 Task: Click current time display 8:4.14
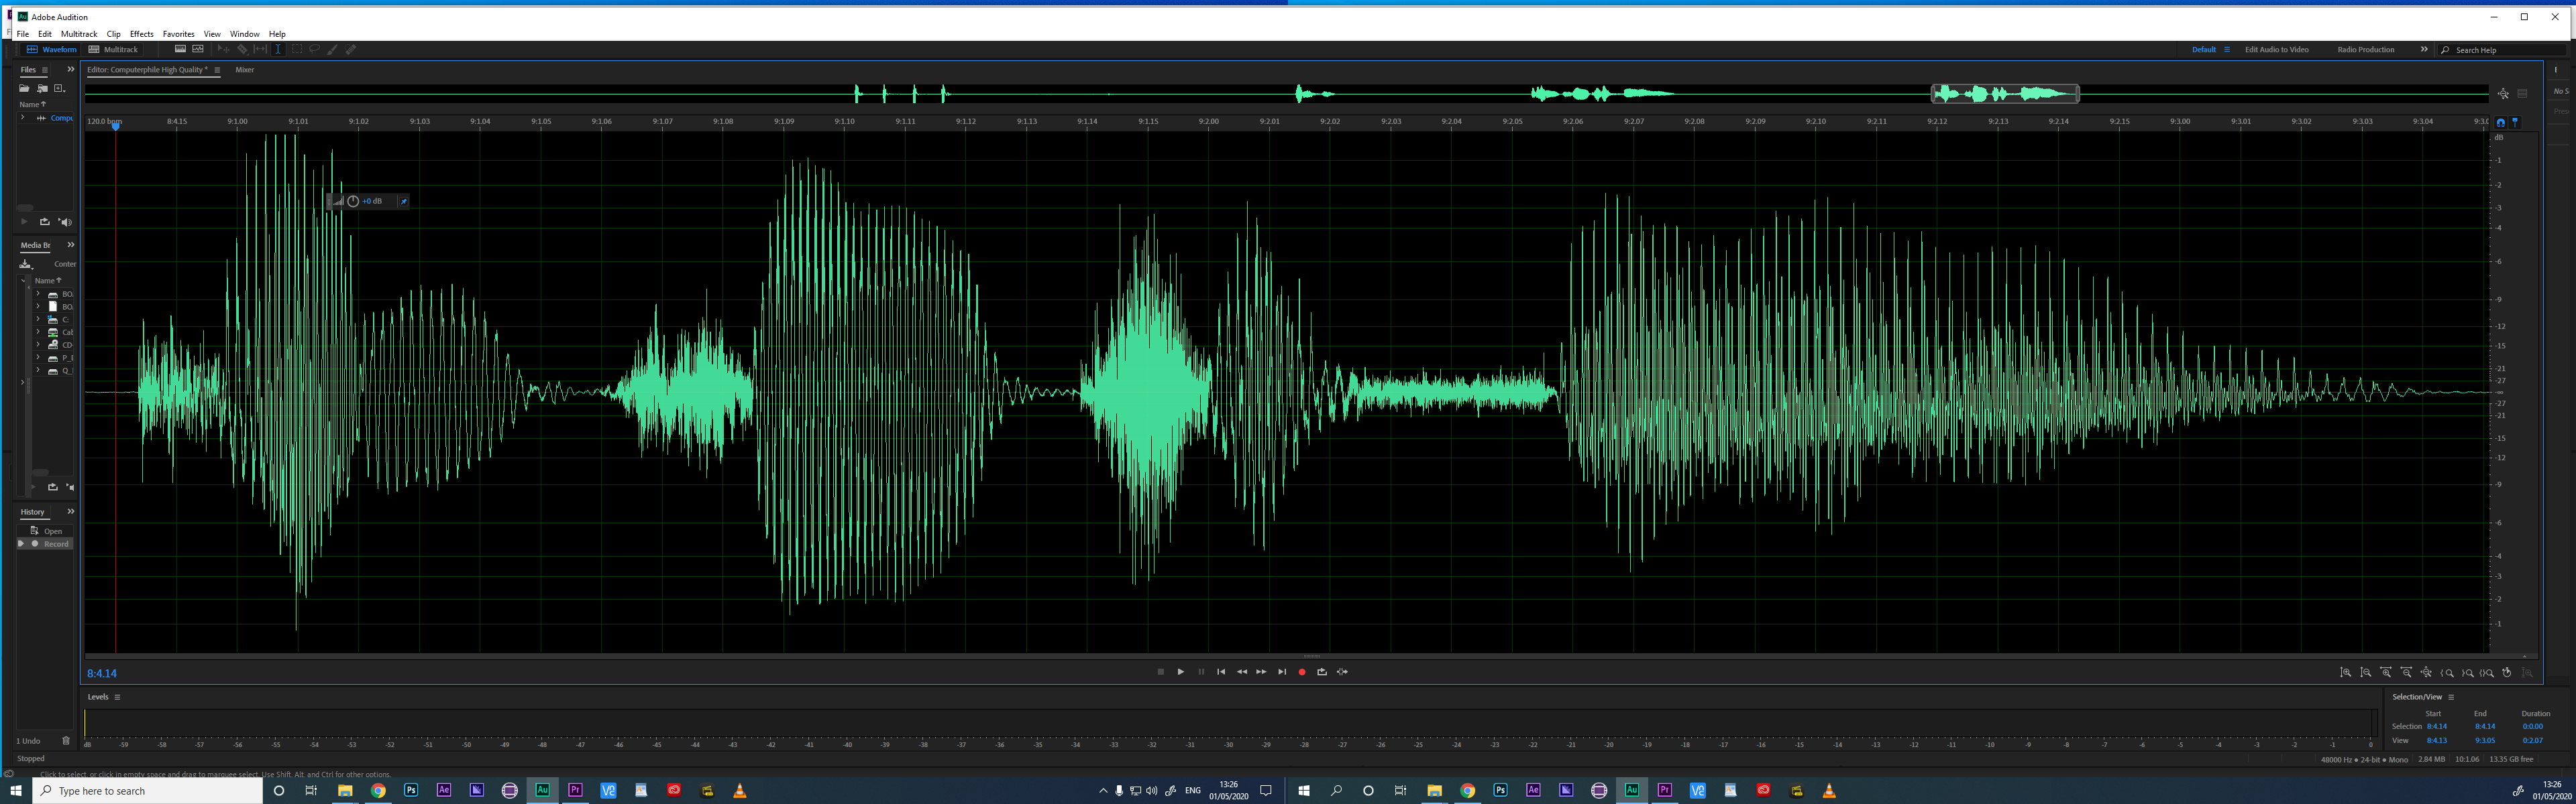coord(102,674)
